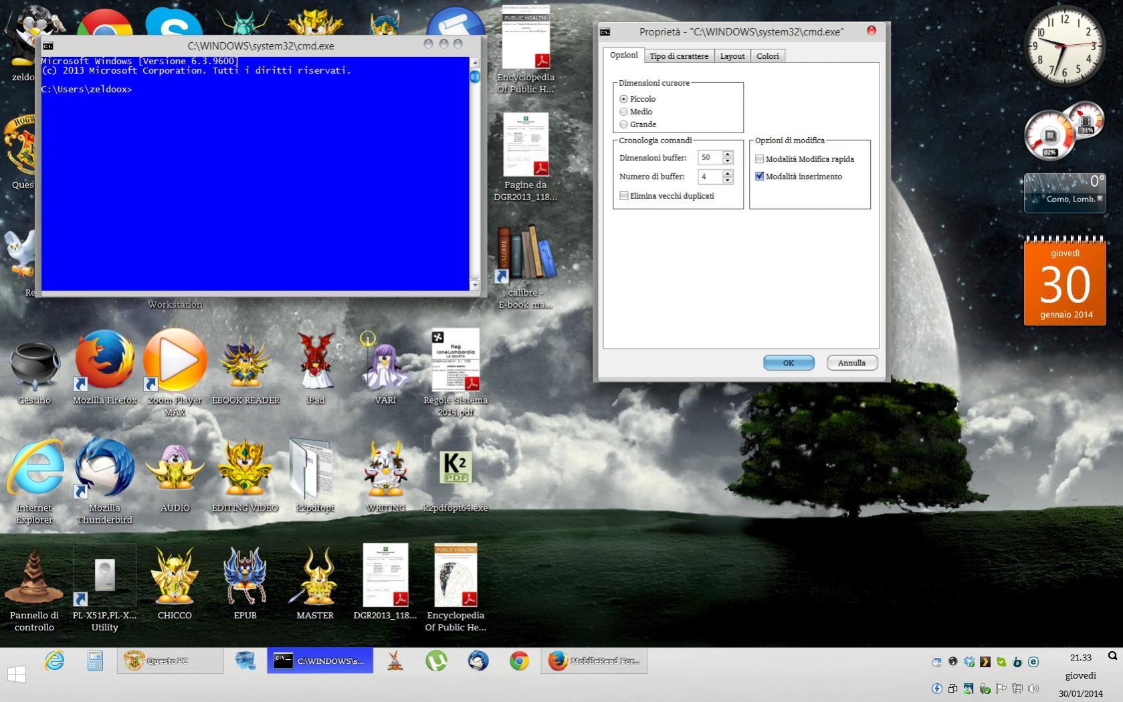
Task: Open uTorrent from the taskbar
Action: coord(436,661)
